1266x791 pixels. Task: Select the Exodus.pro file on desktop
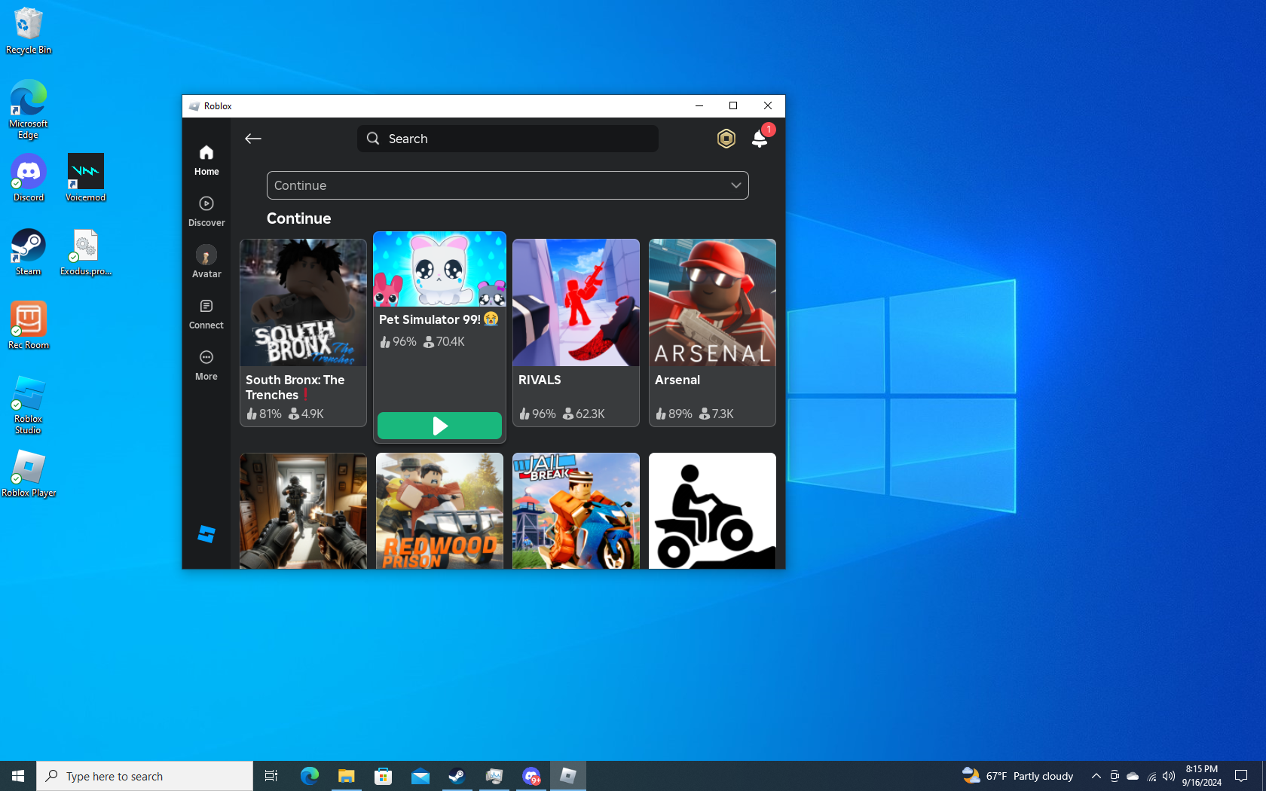(85, 252)
